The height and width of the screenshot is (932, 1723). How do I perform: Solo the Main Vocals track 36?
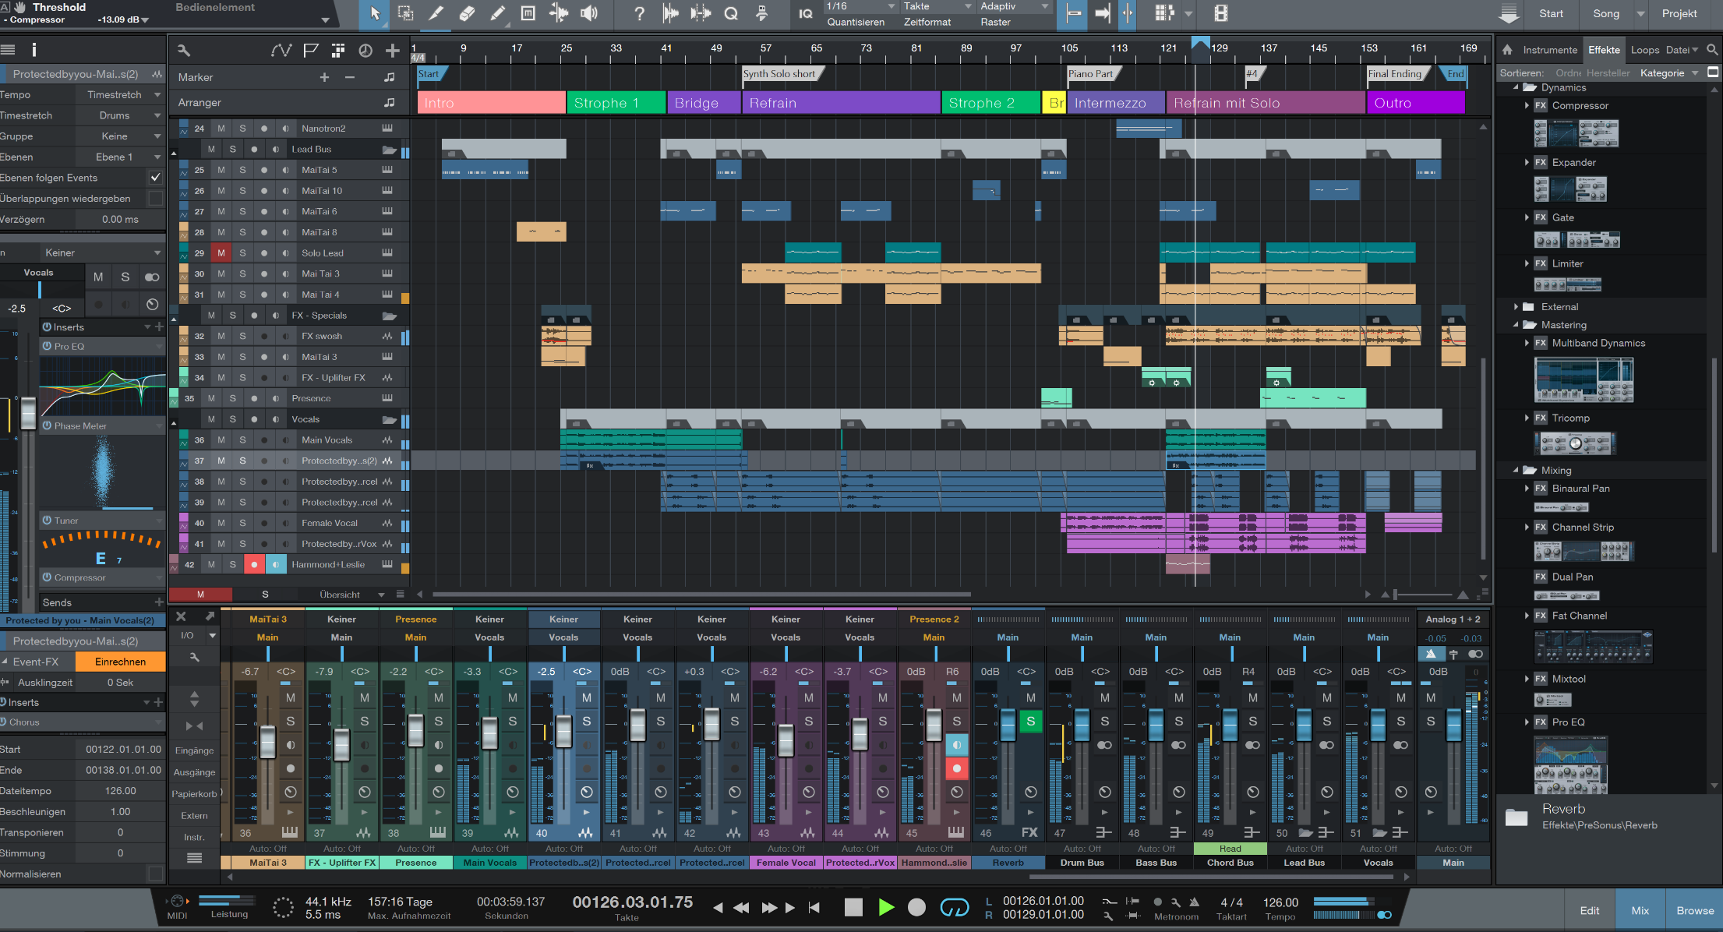[x=242, y=440]
